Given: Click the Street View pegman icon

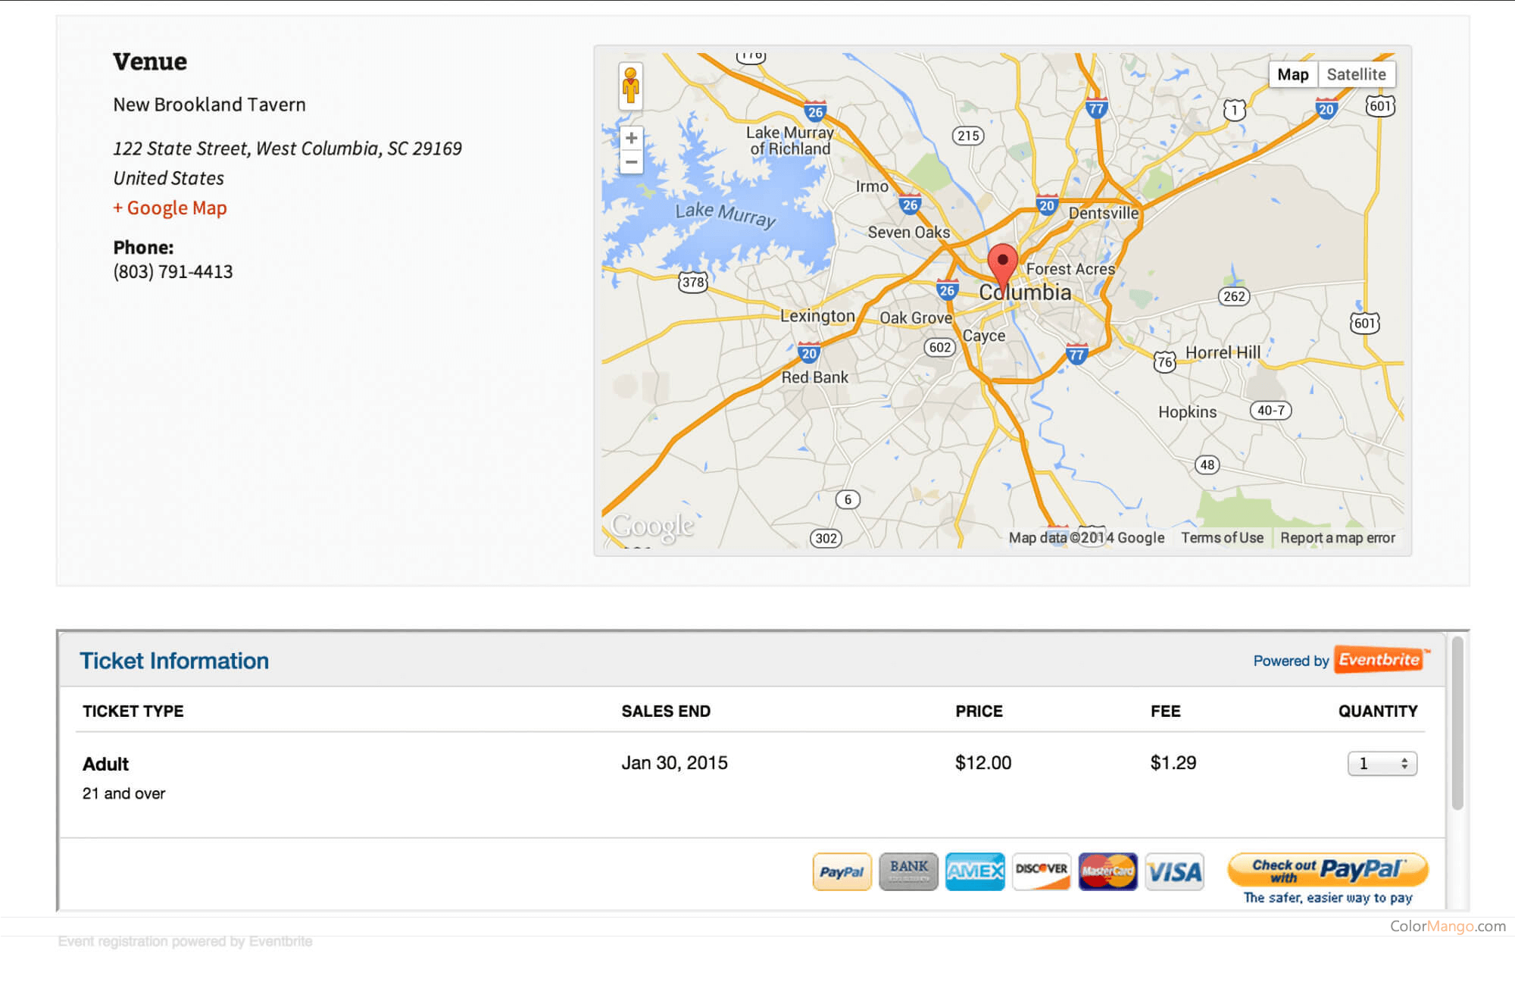Looking at the screenshot, I should click(x=630, y=86).
